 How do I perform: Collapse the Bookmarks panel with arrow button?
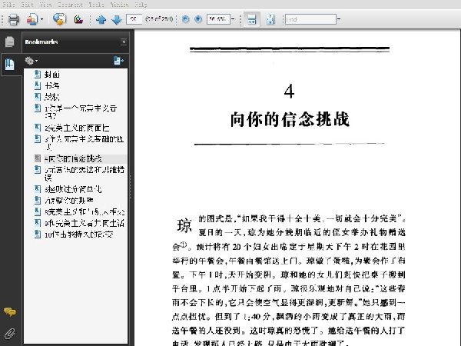point(124,42)
